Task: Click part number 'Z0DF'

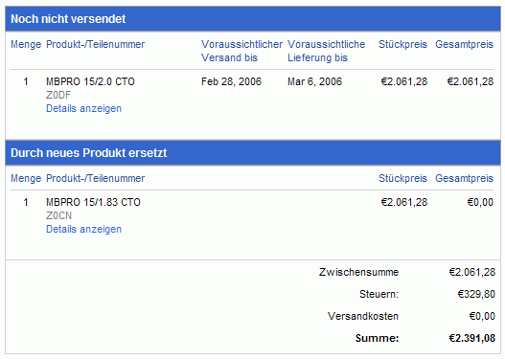Action: (x=58, y=95)
